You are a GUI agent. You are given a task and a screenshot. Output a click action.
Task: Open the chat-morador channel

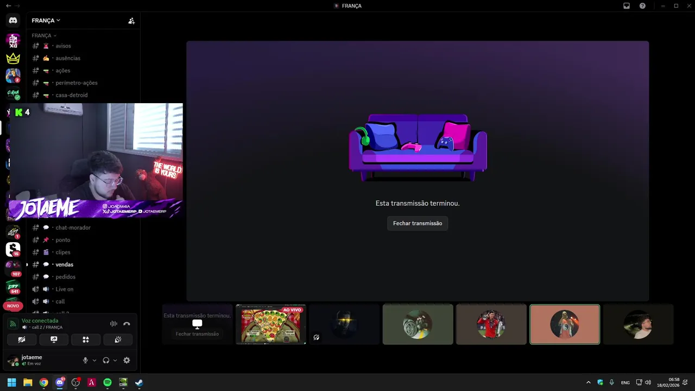point(83,228)
